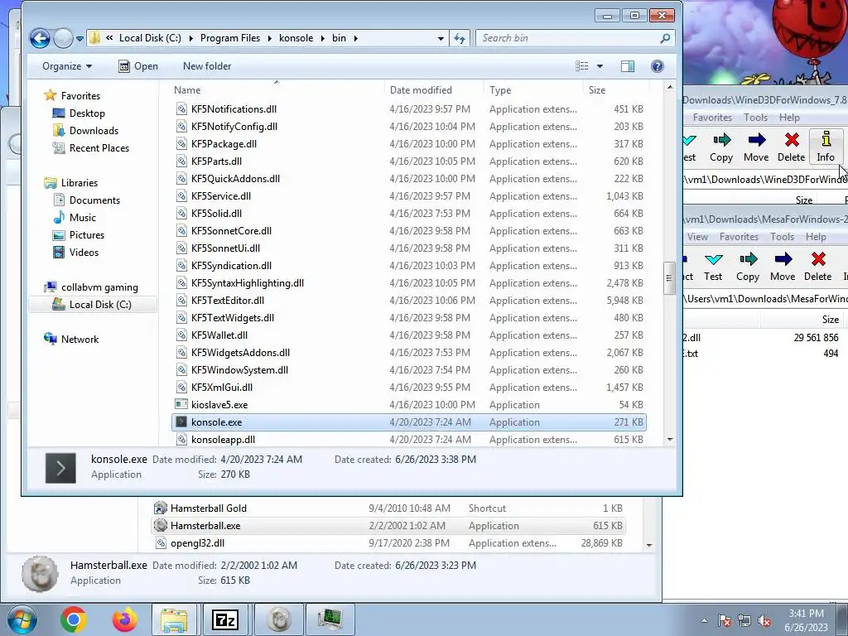The height and width of the screenshot is (636, 848).
Task: Click Copy in the upper 7-Zip window
Action: tap(721, 147)
